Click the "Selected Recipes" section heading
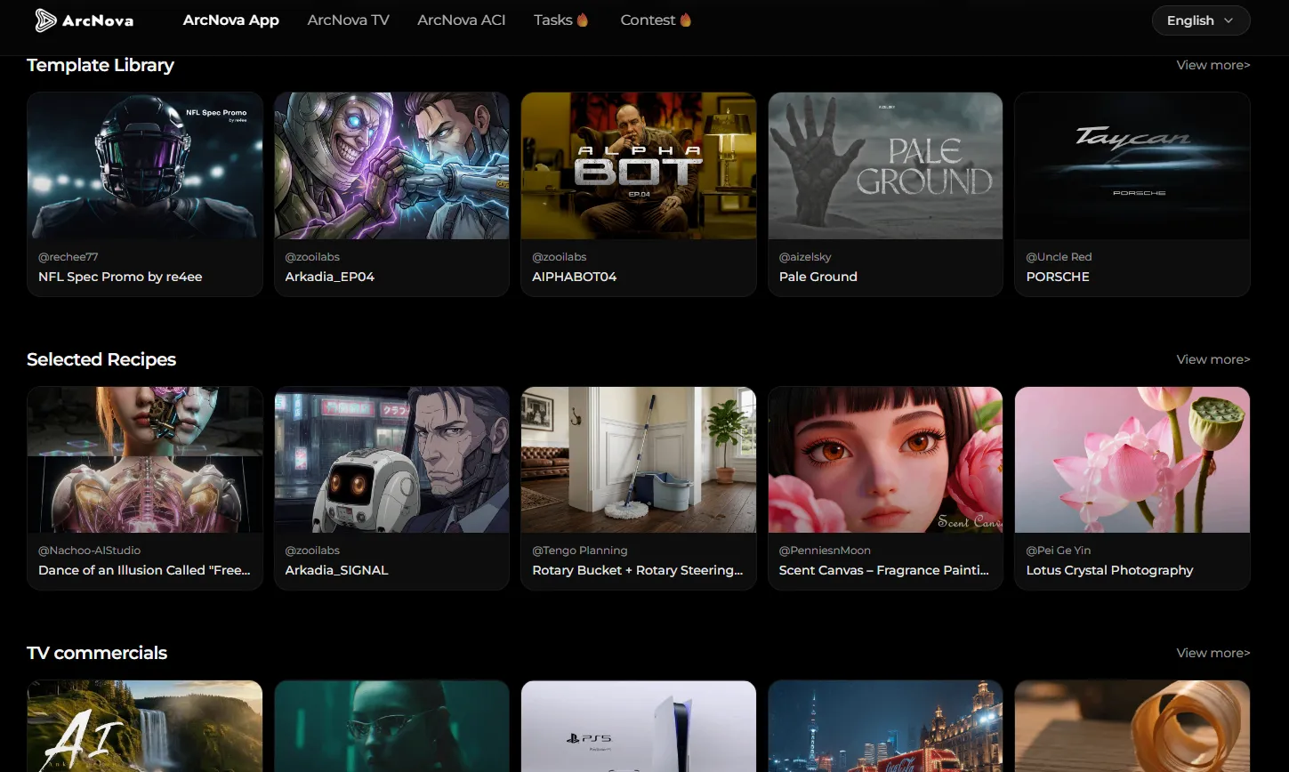Viewport: 1289px width, 772px height. pyautogui.click(x=101, y=359)
